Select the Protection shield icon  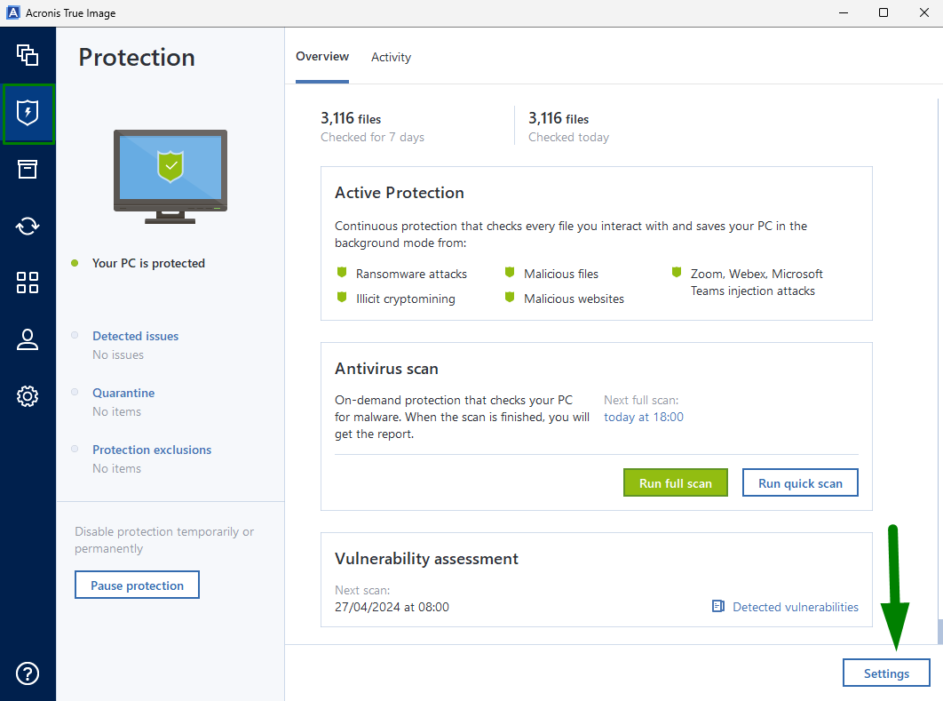(x=28, y=113)
